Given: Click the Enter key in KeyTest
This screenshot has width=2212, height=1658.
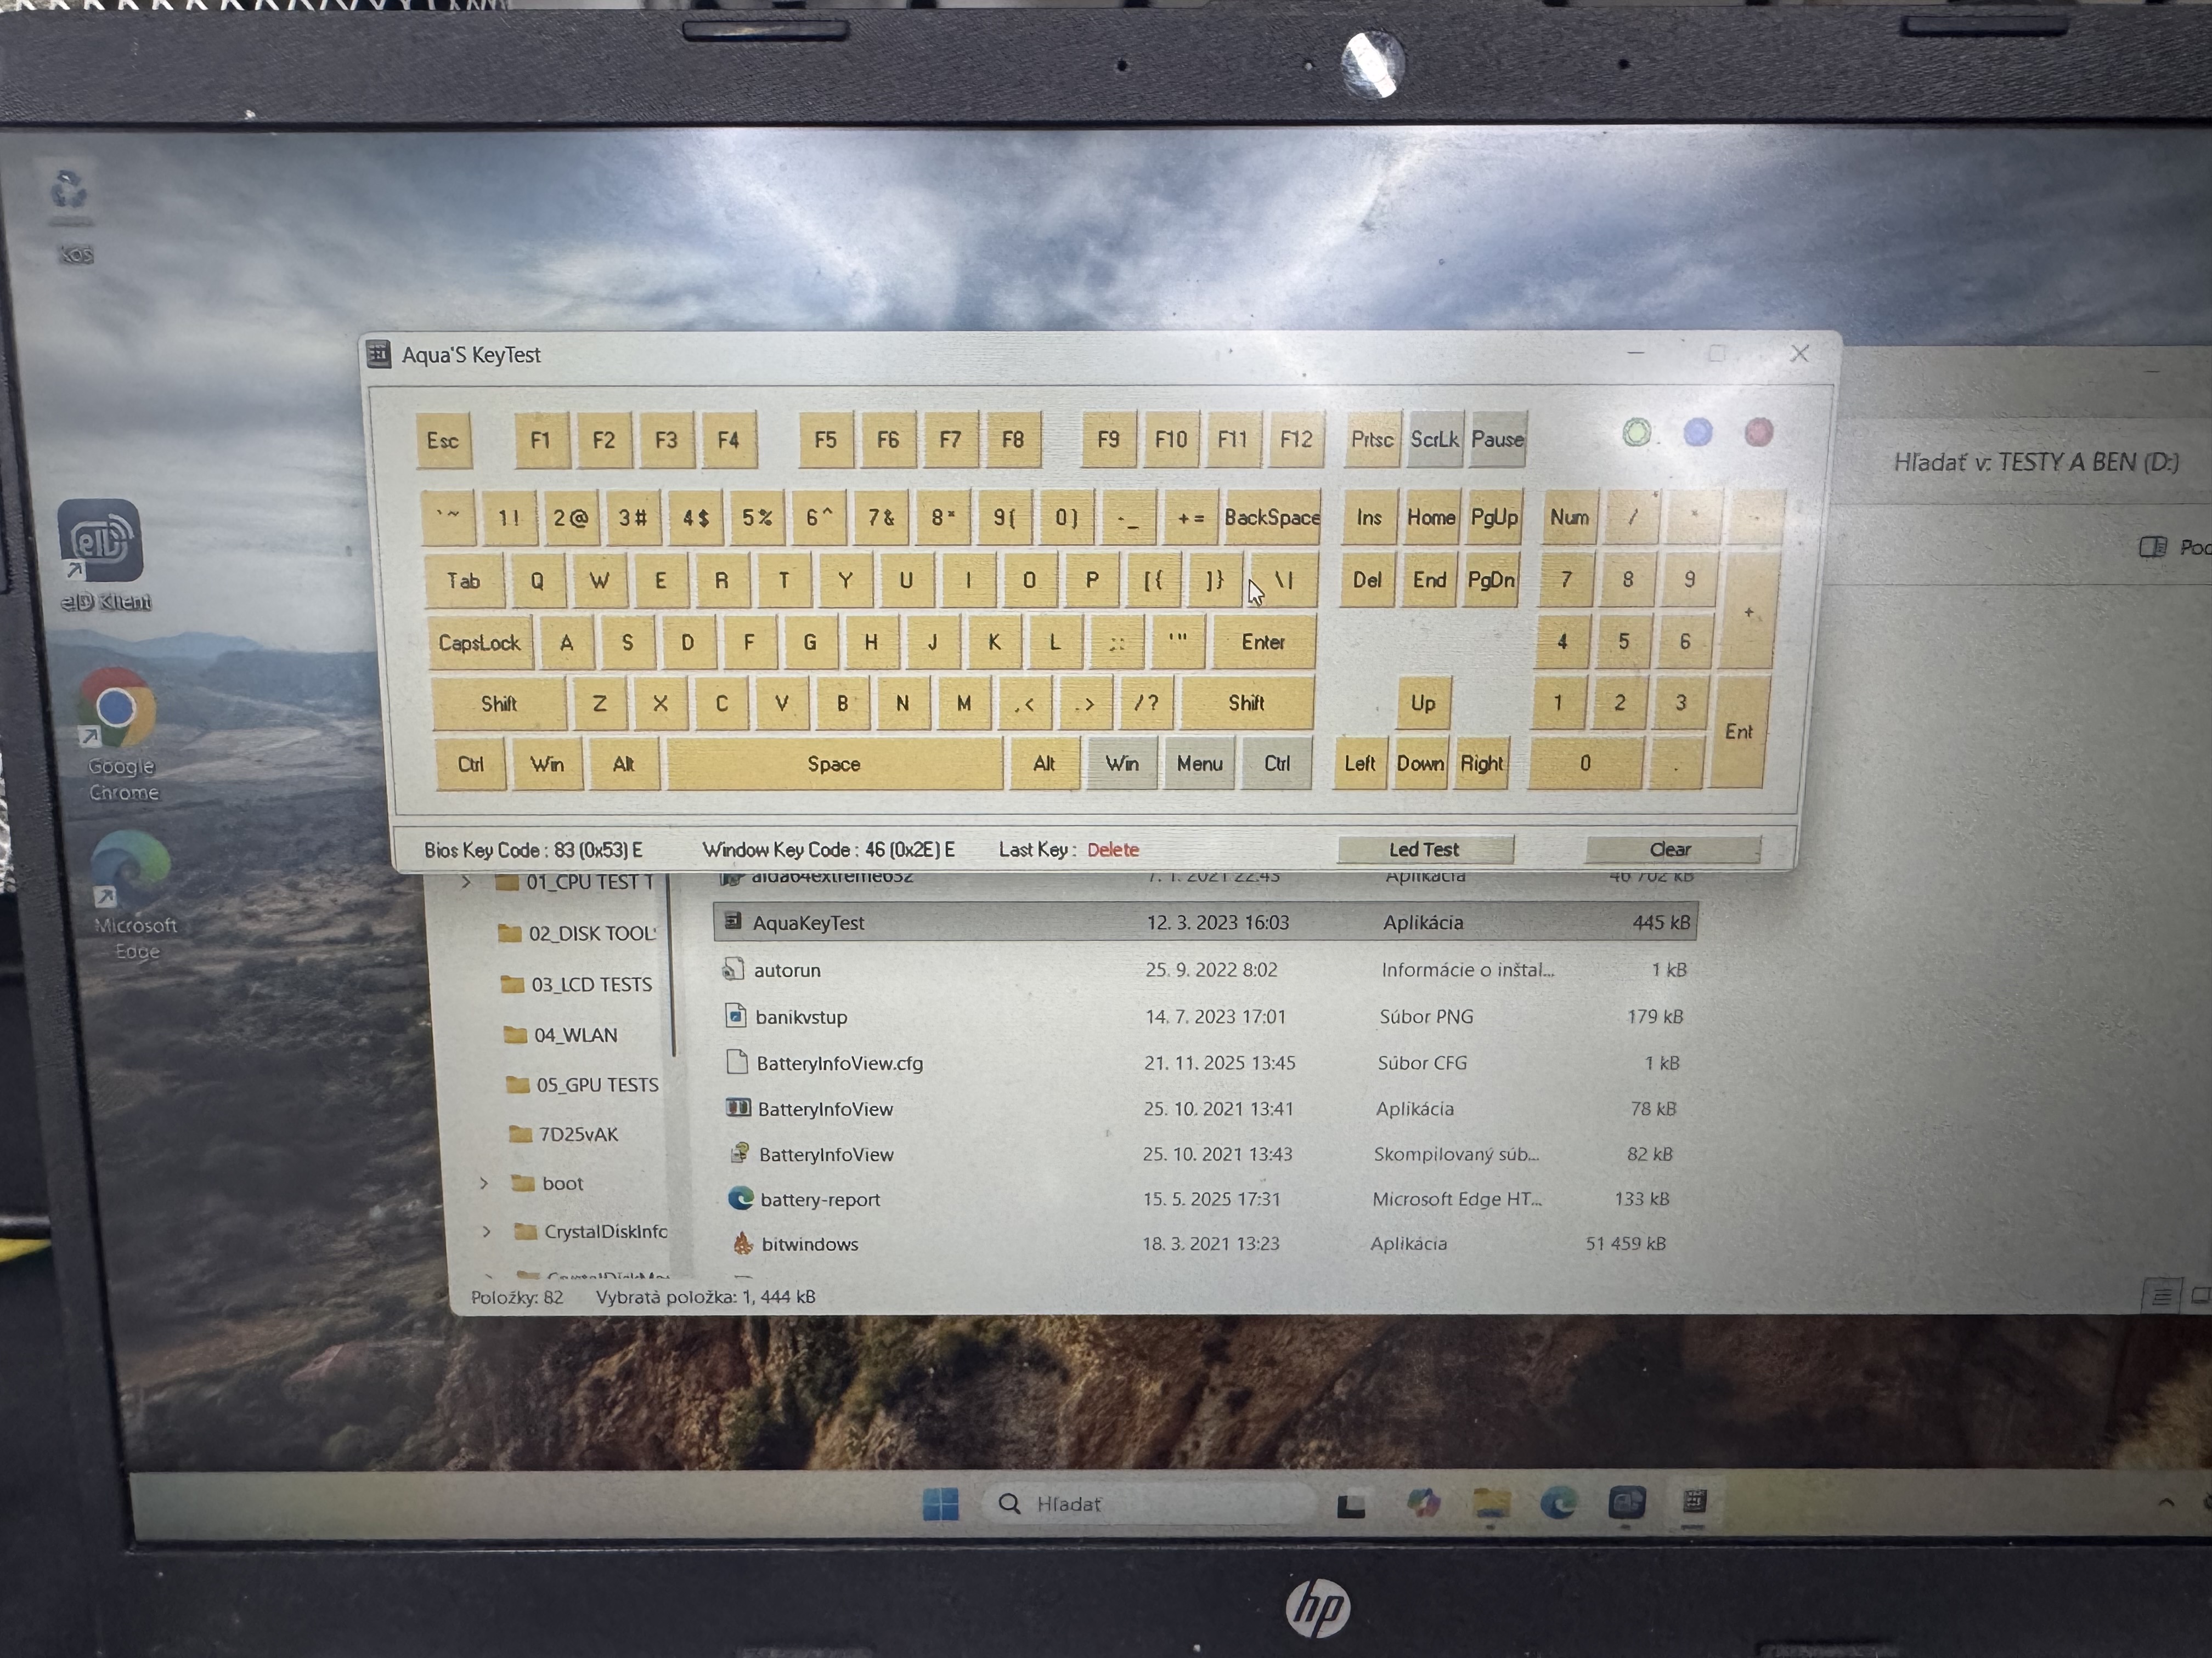Looking at the screenshot, I should pos(1263,641).
